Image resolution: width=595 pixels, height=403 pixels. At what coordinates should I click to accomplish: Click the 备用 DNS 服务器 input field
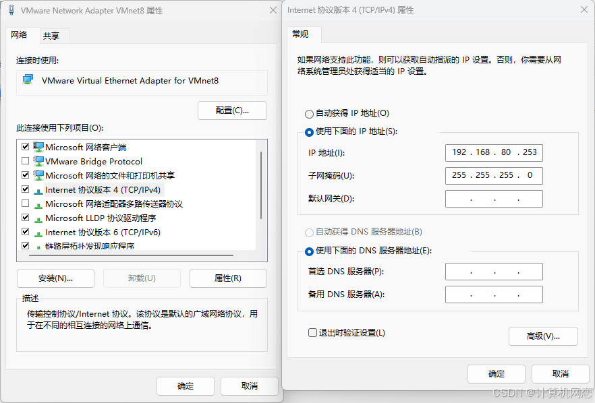[494, 294]
